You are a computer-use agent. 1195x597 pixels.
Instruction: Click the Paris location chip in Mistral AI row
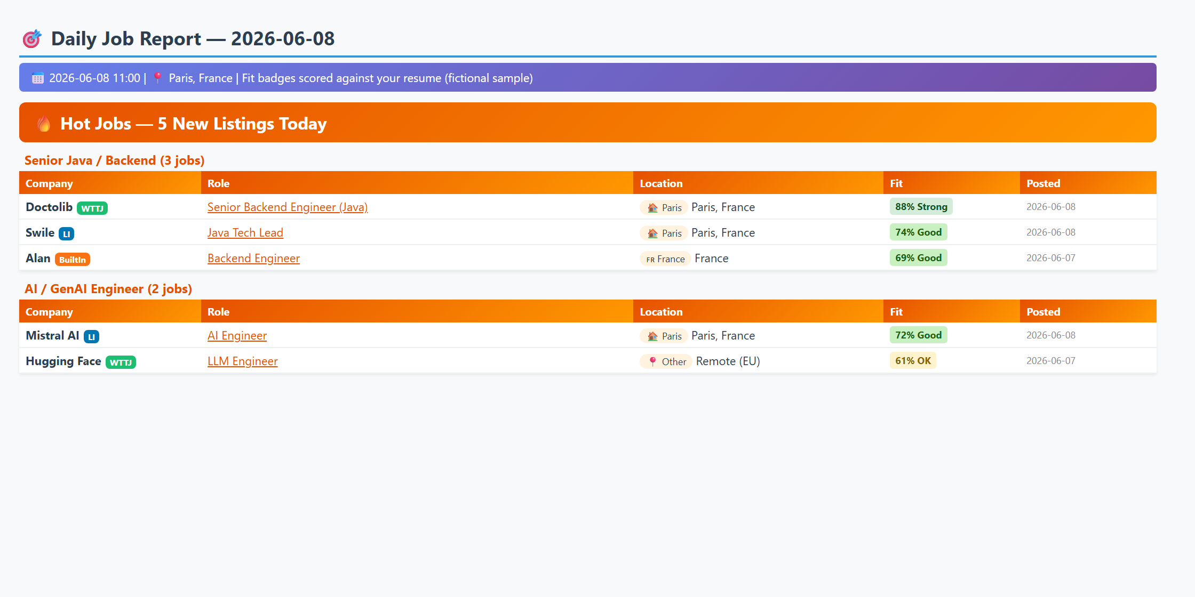664,336
